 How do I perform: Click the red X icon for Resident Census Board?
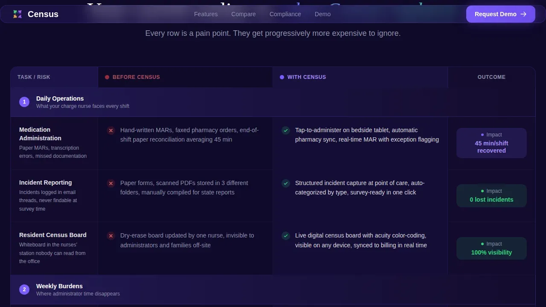tap(111, 236)
